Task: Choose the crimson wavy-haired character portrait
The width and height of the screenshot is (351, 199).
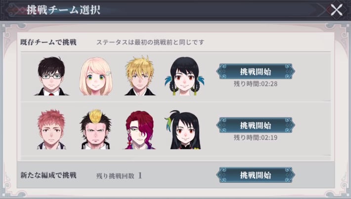Action: 140,130
